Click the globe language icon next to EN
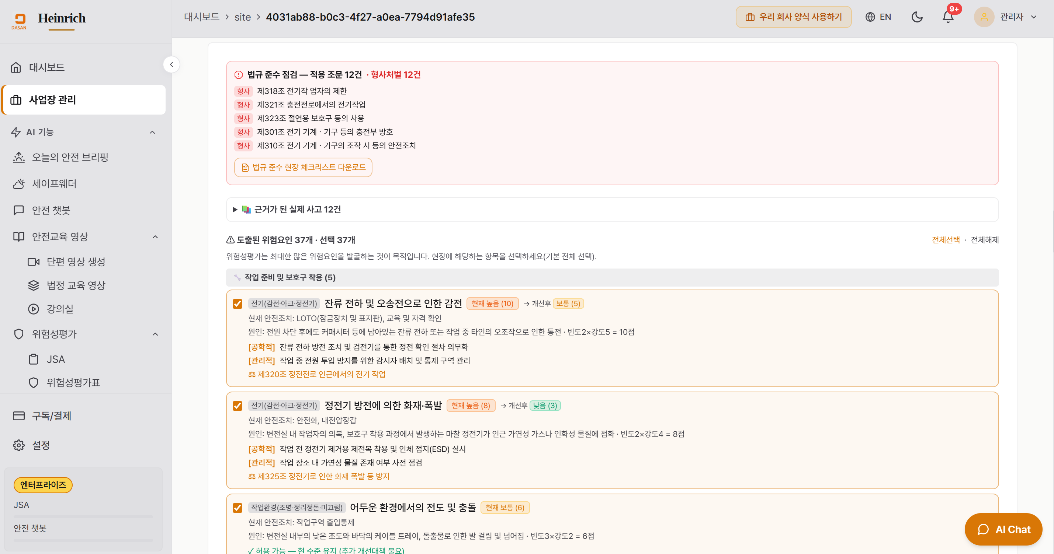The height and width of the screenshot is (554, 1054). (870, 17)
